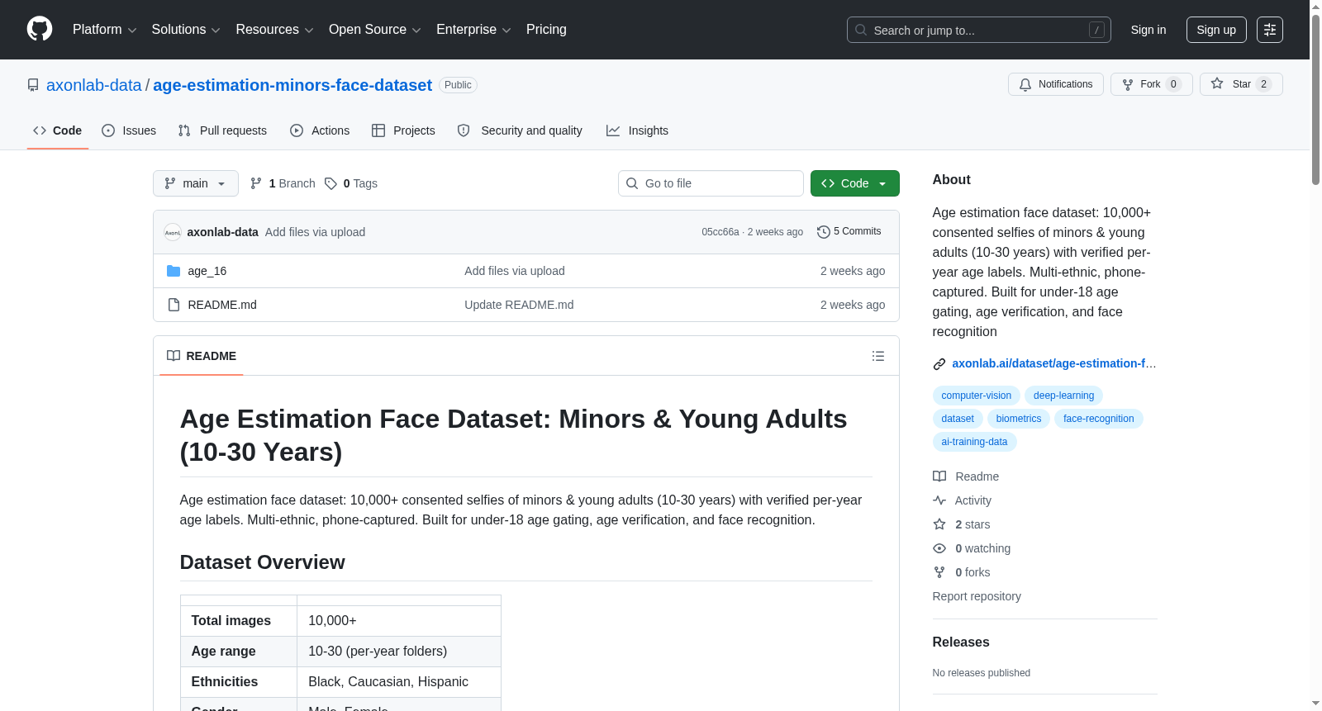Open the age_16 folder
The image size is (1322, 711).
pyautogui.click(x=207, y=271)
